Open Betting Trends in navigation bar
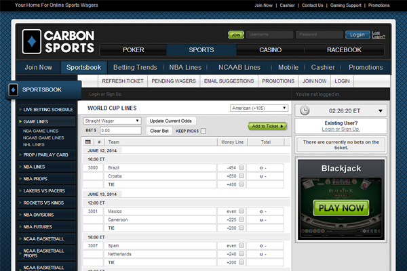The image size is (407, 271). pos(135,68)
